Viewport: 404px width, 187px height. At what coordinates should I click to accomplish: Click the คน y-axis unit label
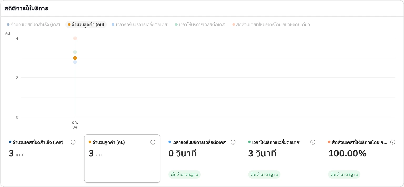pyautogui.click(x=7, y=33)
